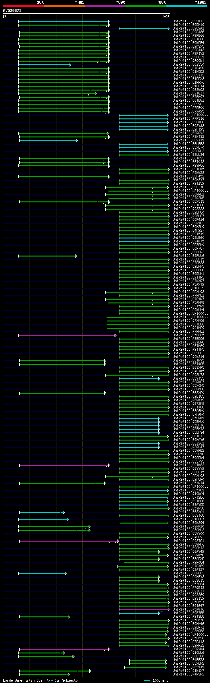Open hit UniRef100_A9PE66
Viewport: 210px width, 683px height.
point(188,36)
